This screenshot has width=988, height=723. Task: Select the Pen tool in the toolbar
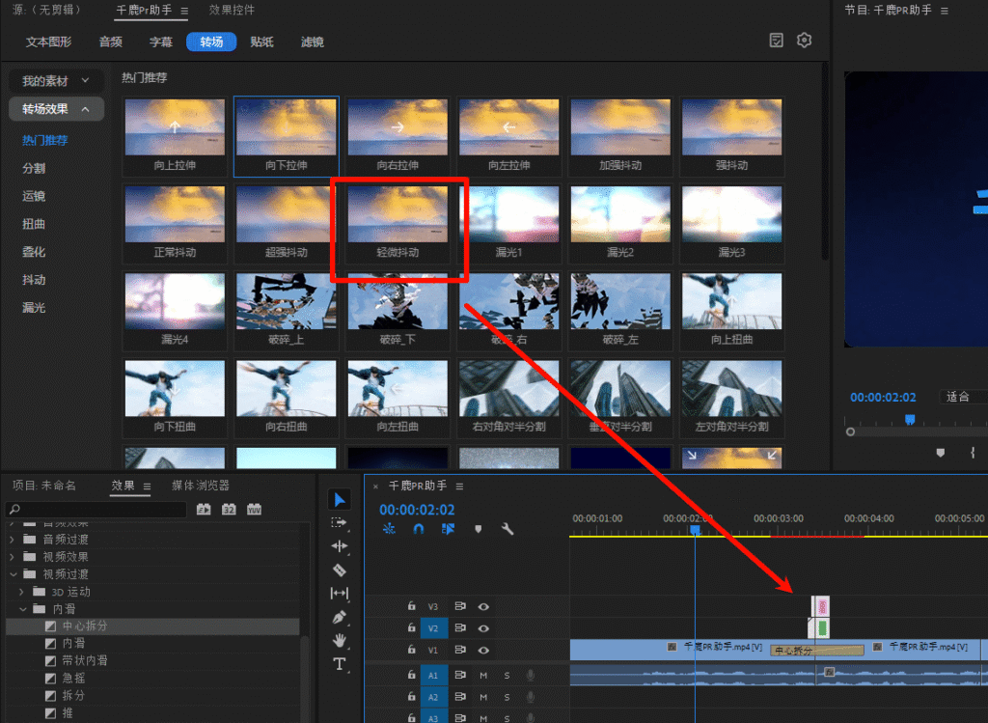point(339,617)
